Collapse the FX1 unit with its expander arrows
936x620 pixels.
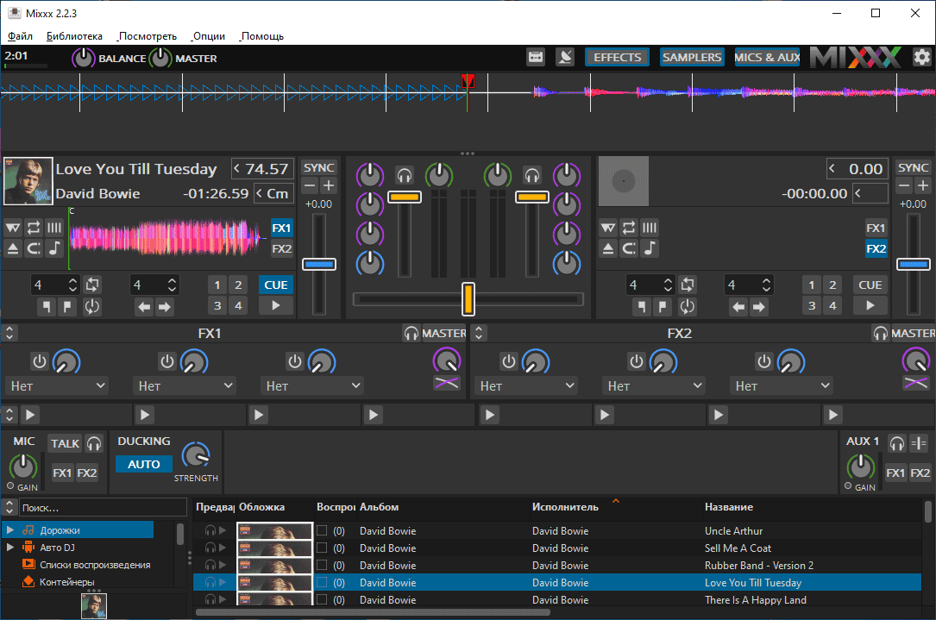(x=9, y=333)
